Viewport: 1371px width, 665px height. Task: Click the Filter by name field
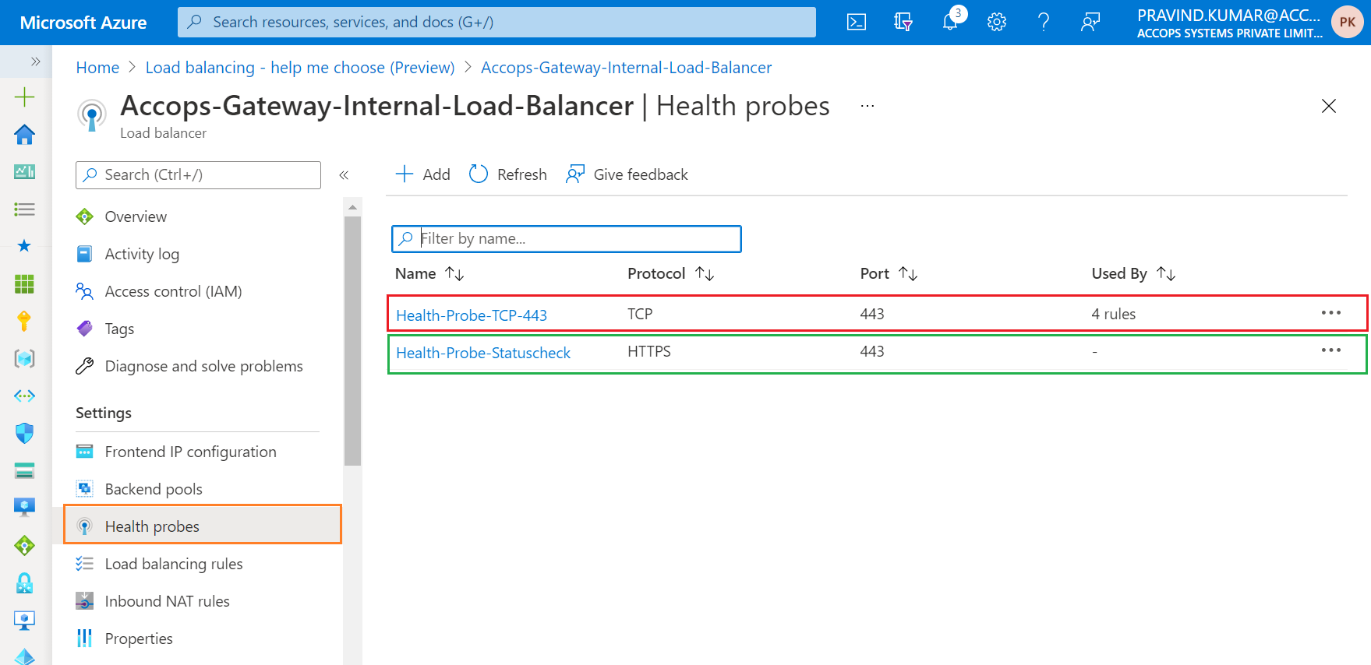point(566,239)
